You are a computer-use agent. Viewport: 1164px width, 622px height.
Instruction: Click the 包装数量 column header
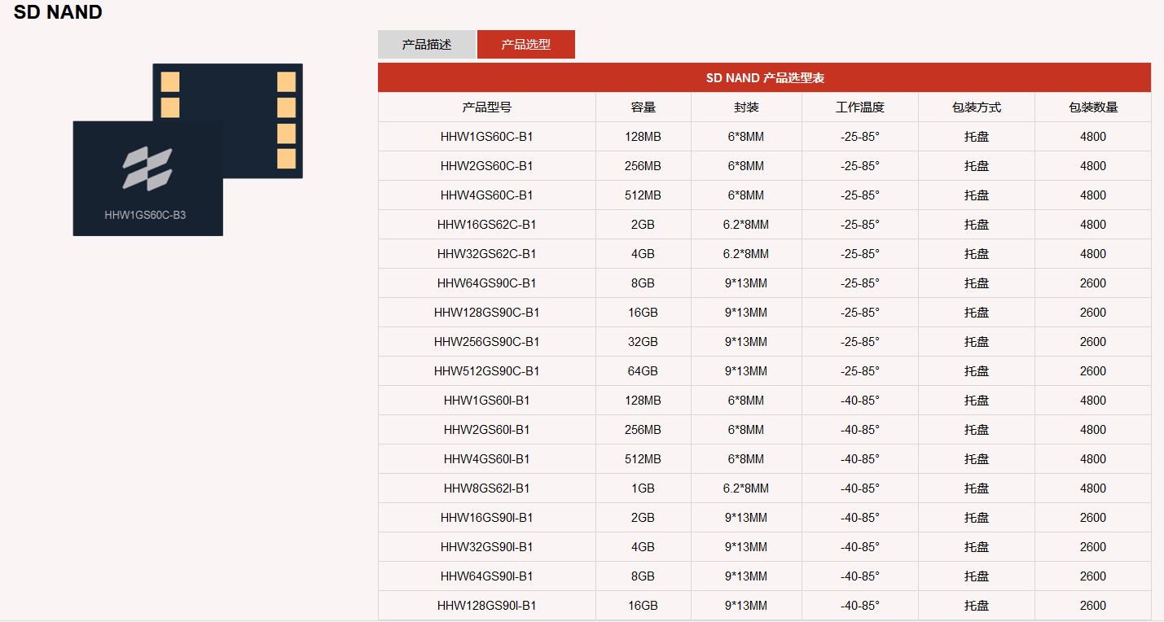pos(1093,107)
